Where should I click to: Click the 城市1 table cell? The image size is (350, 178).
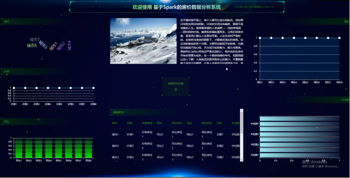tap(115, 135)
